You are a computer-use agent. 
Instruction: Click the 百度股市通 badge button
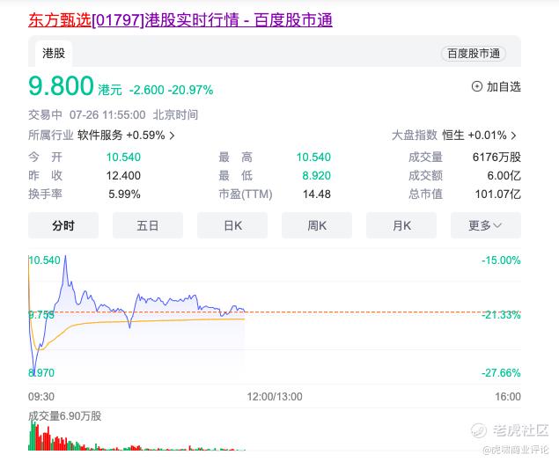point(474,54)
